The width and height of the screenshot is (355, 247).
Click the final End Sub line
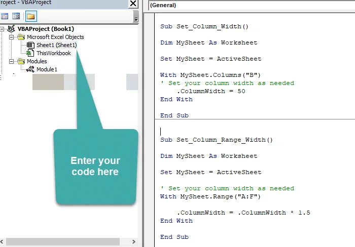[x=174, y=237]
